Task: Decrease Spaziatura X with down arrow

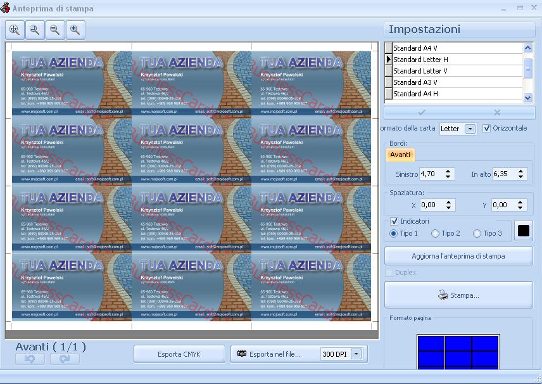Action: 448,208
